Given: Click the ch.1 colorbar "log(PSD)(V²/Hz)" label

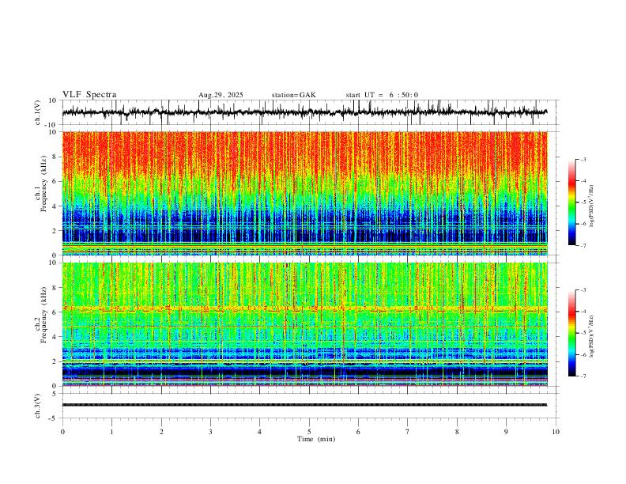Looking at the screenshot, I should (x=591, y=206).
